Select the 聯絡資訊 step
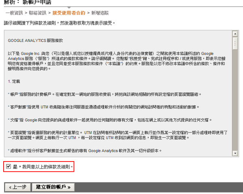Image resolution: width=243 pixels, height=194 pixels. click(x=38, y=13)
